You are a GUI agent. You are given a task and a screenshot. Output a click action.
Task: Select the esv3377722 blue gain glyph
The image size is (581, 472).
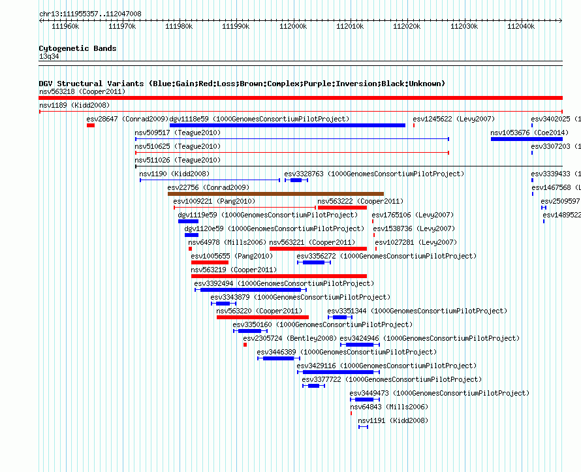313,386
